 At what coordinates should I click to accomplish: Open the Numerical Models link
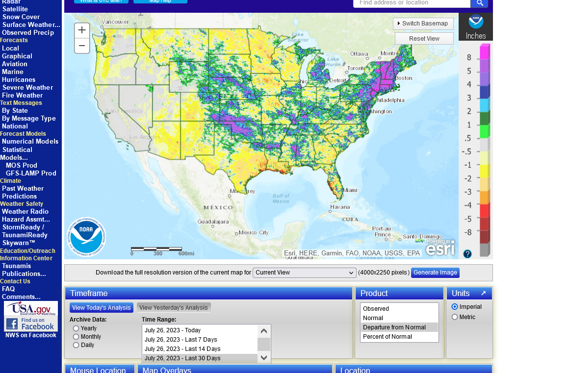click(x=30, y=142)
